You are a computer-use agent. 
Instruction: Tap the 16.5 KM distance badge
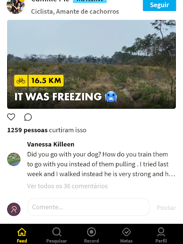[x=46, y=81]
